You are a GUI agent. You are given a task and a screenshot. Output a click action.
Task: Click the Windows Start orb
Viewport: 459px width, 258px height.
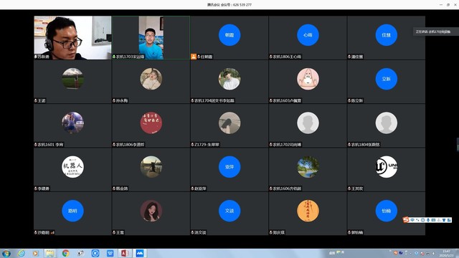[6, 253]
